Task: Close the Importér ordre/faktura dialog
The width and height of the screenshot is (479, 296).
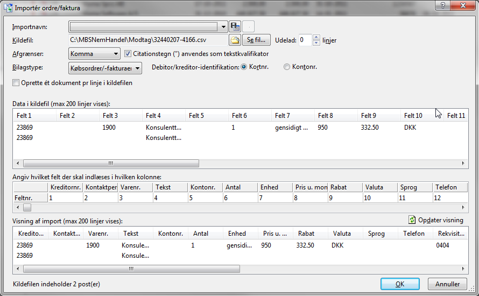Action: (463, 5)
